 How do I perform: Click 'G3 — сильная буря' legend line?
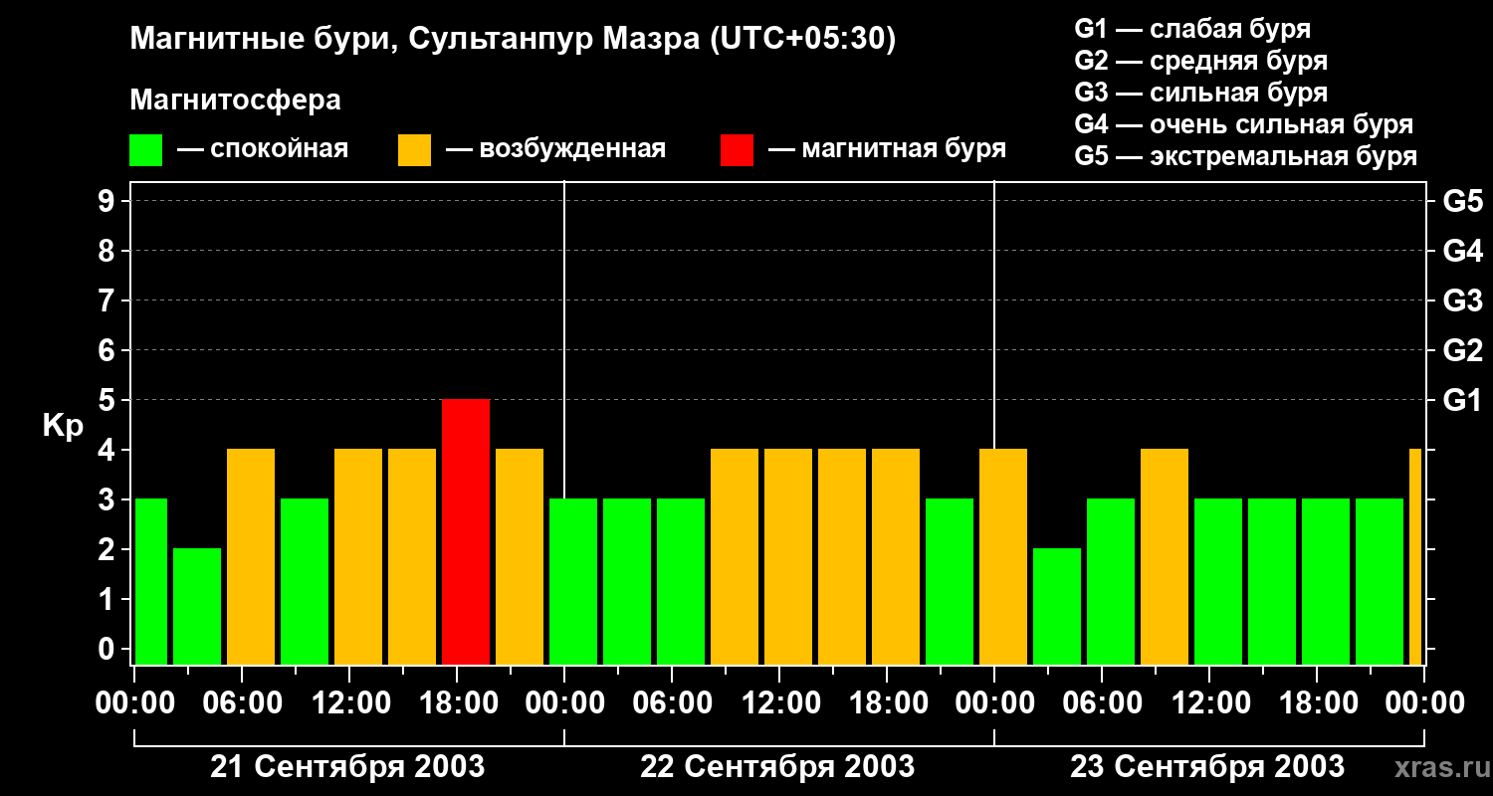click(1200, 93)
